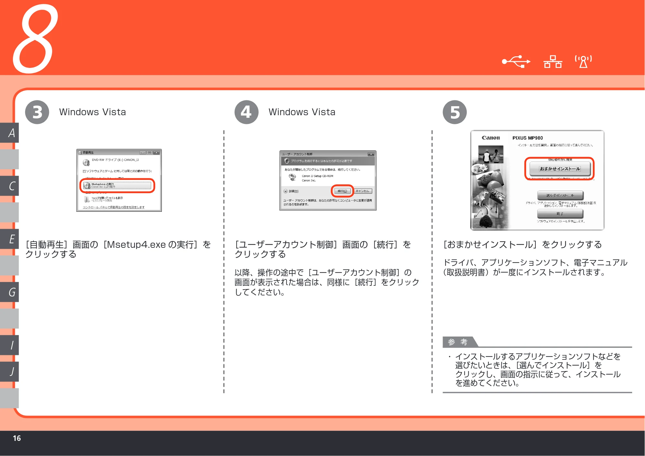The width and height of the screenshot is (645, 456).
Task: Click the おまかせインストール button
Action: point(560,169)
